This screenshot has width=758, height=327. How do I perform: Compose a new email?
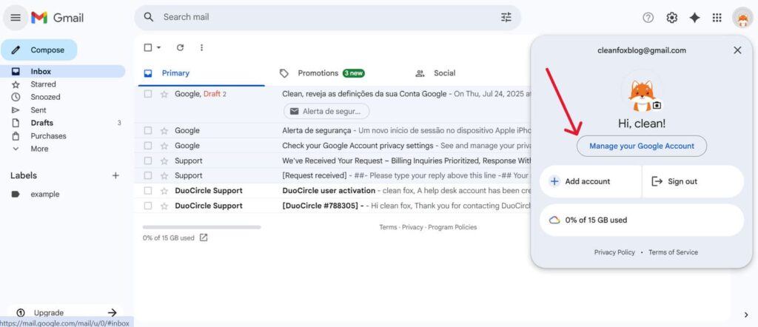pos(38,50)
